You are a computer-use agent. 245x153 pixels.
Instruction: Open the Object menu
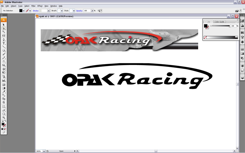[x=13, y=6]
